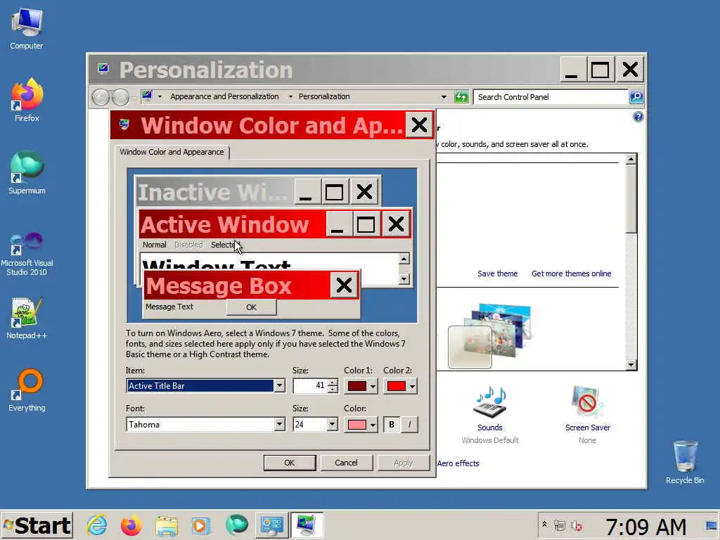Expand the Appearance and Personalization breadcrumb arrow
720x540 pixels.
290,97
